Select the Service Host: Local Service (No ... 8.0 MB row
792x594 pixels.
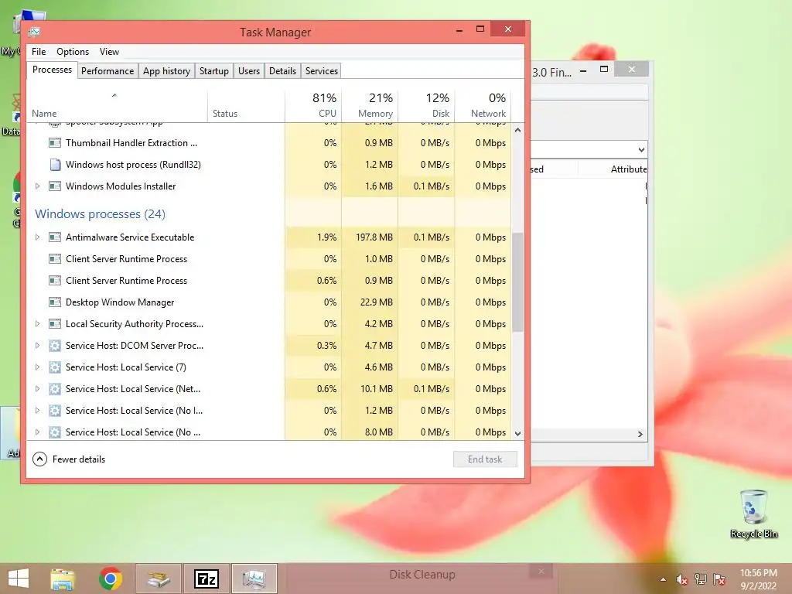tap(268, 433)
